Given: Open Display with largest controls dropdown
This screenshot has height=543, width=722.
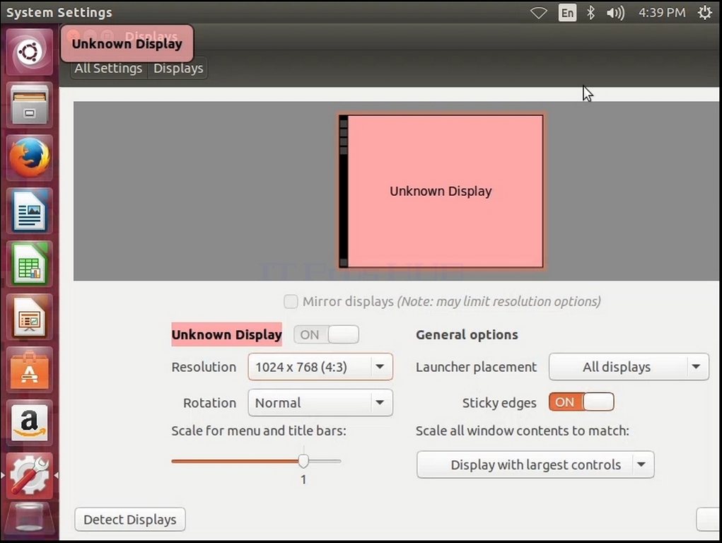Looking at the screenshot, I should (x=535, y=465).
